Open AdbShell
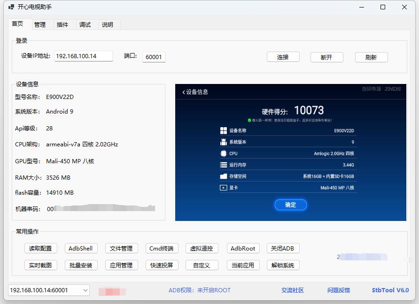The height and width of the screenshot is (304, 419). [81, 248]
